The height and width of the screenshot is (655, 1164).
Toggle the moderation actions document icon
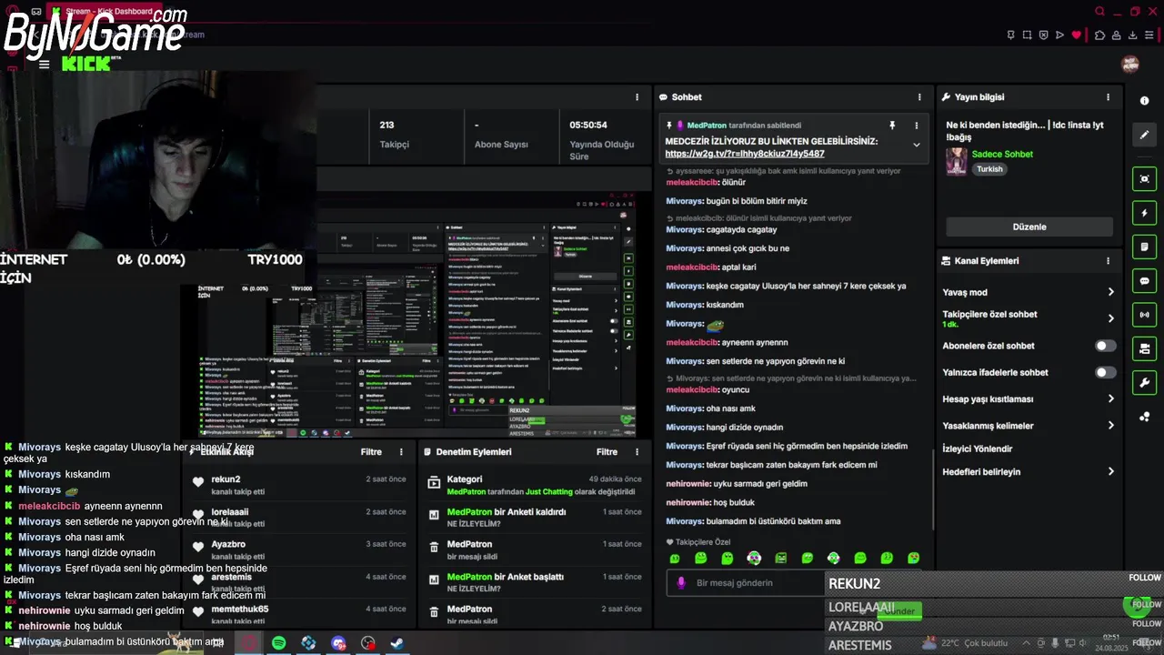click(1144, 247)
